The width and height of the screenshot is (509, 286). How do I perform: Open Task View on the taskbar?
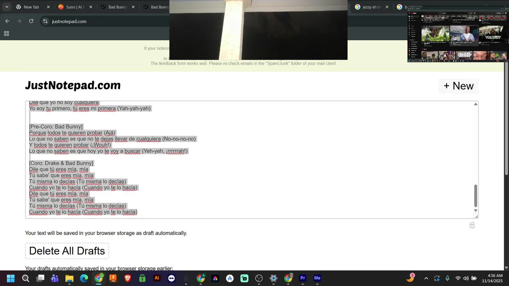[40, 278]
